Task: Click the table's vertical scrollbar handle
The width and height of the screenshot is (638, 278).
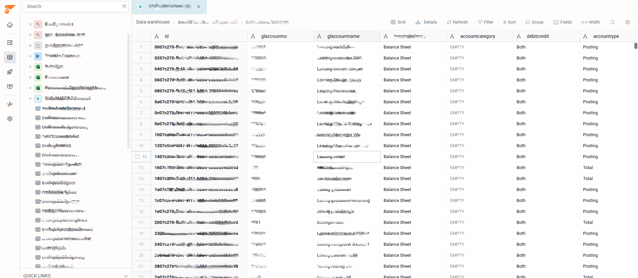Action: coord(636,46)
